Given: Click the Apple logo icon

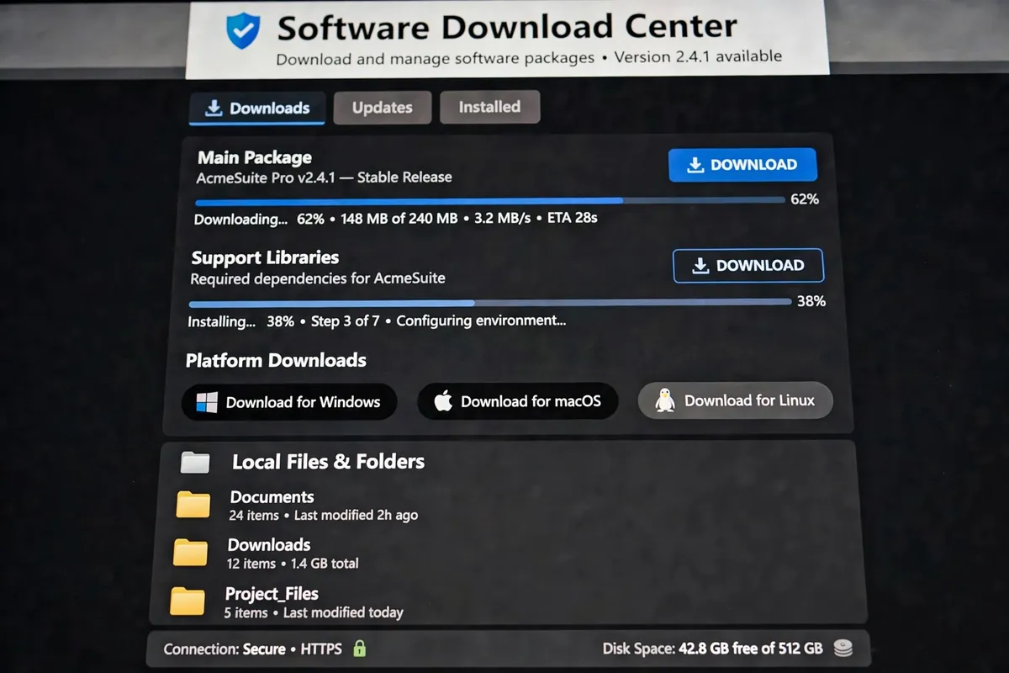Looking at the screenshot, I should [x=443, y=401].
